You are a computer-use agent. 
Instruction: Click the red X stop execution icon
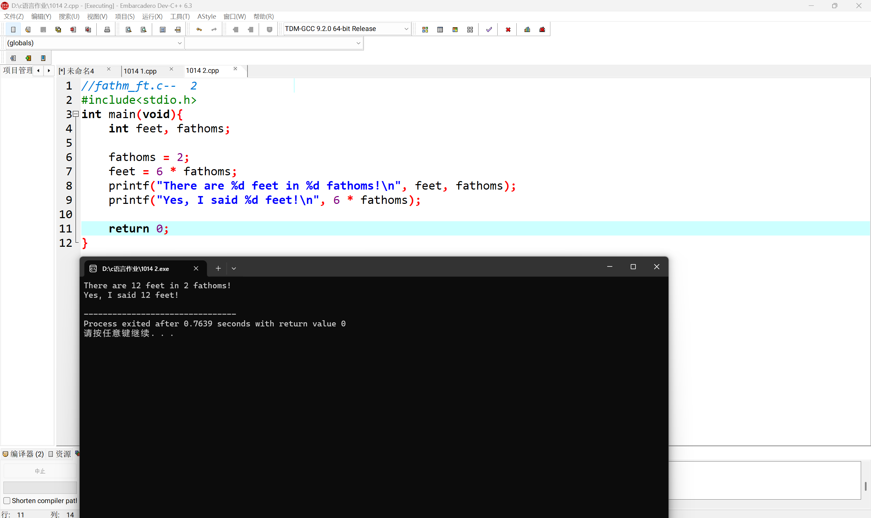[x=508, y=30]
